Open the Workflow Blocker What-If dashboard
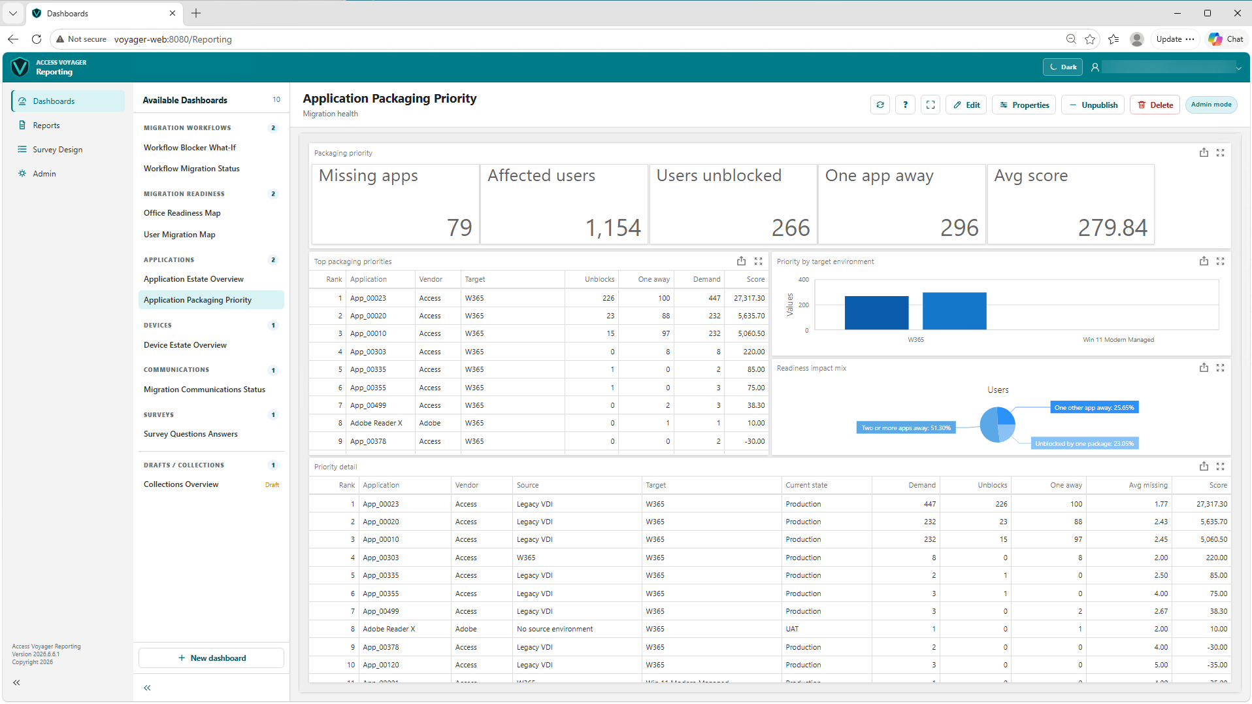Image resolution: width=1252 pixels, height=704 pixels. coord(211,148)
